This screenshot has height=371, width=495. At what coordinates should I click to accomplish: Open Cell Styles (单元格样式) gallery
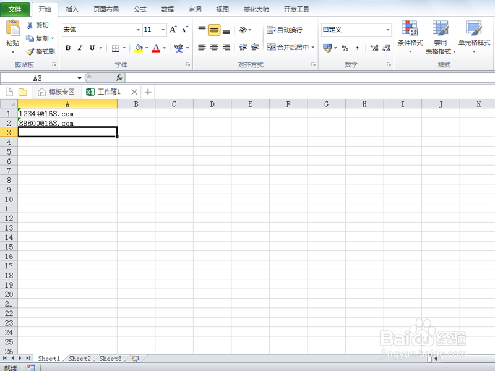point(474,36)
